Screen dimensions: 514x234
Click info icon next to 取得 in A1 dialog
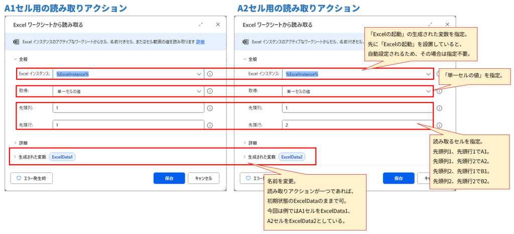(x=210, y=91)
